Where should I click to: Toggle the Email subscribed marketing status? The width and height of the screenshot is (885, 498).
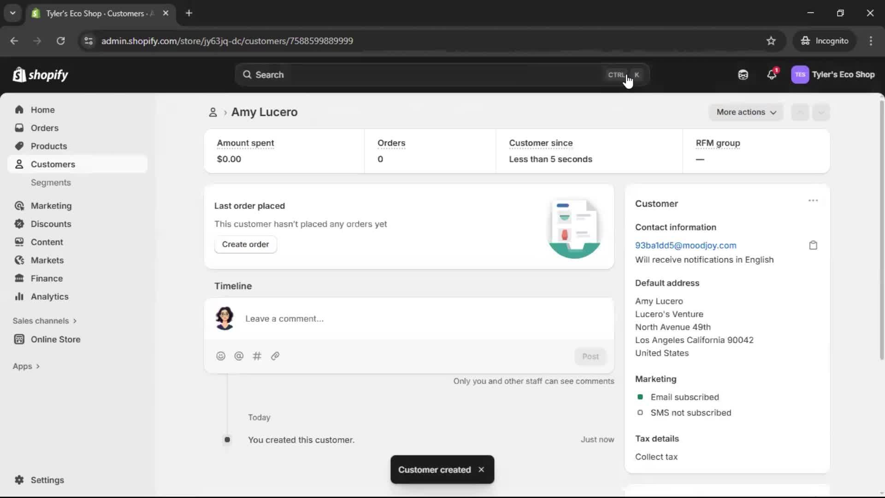(640, 397)
